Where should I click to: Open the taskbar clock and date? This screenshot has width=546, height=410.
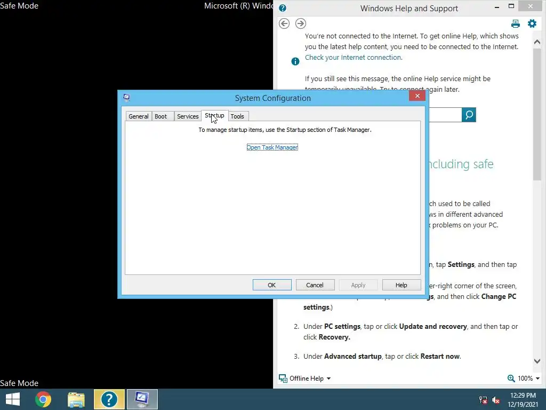pyautogui.click(x=523, y=400)
